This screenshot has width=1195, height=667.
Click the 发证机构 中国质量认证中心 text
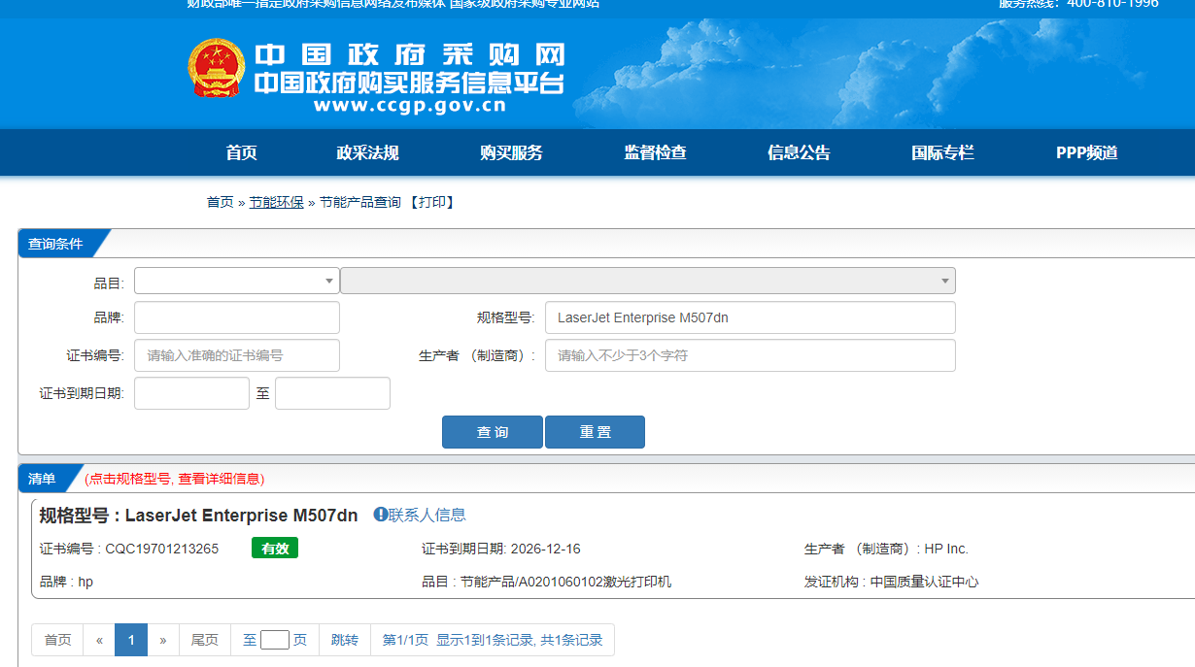pos(892,582)
